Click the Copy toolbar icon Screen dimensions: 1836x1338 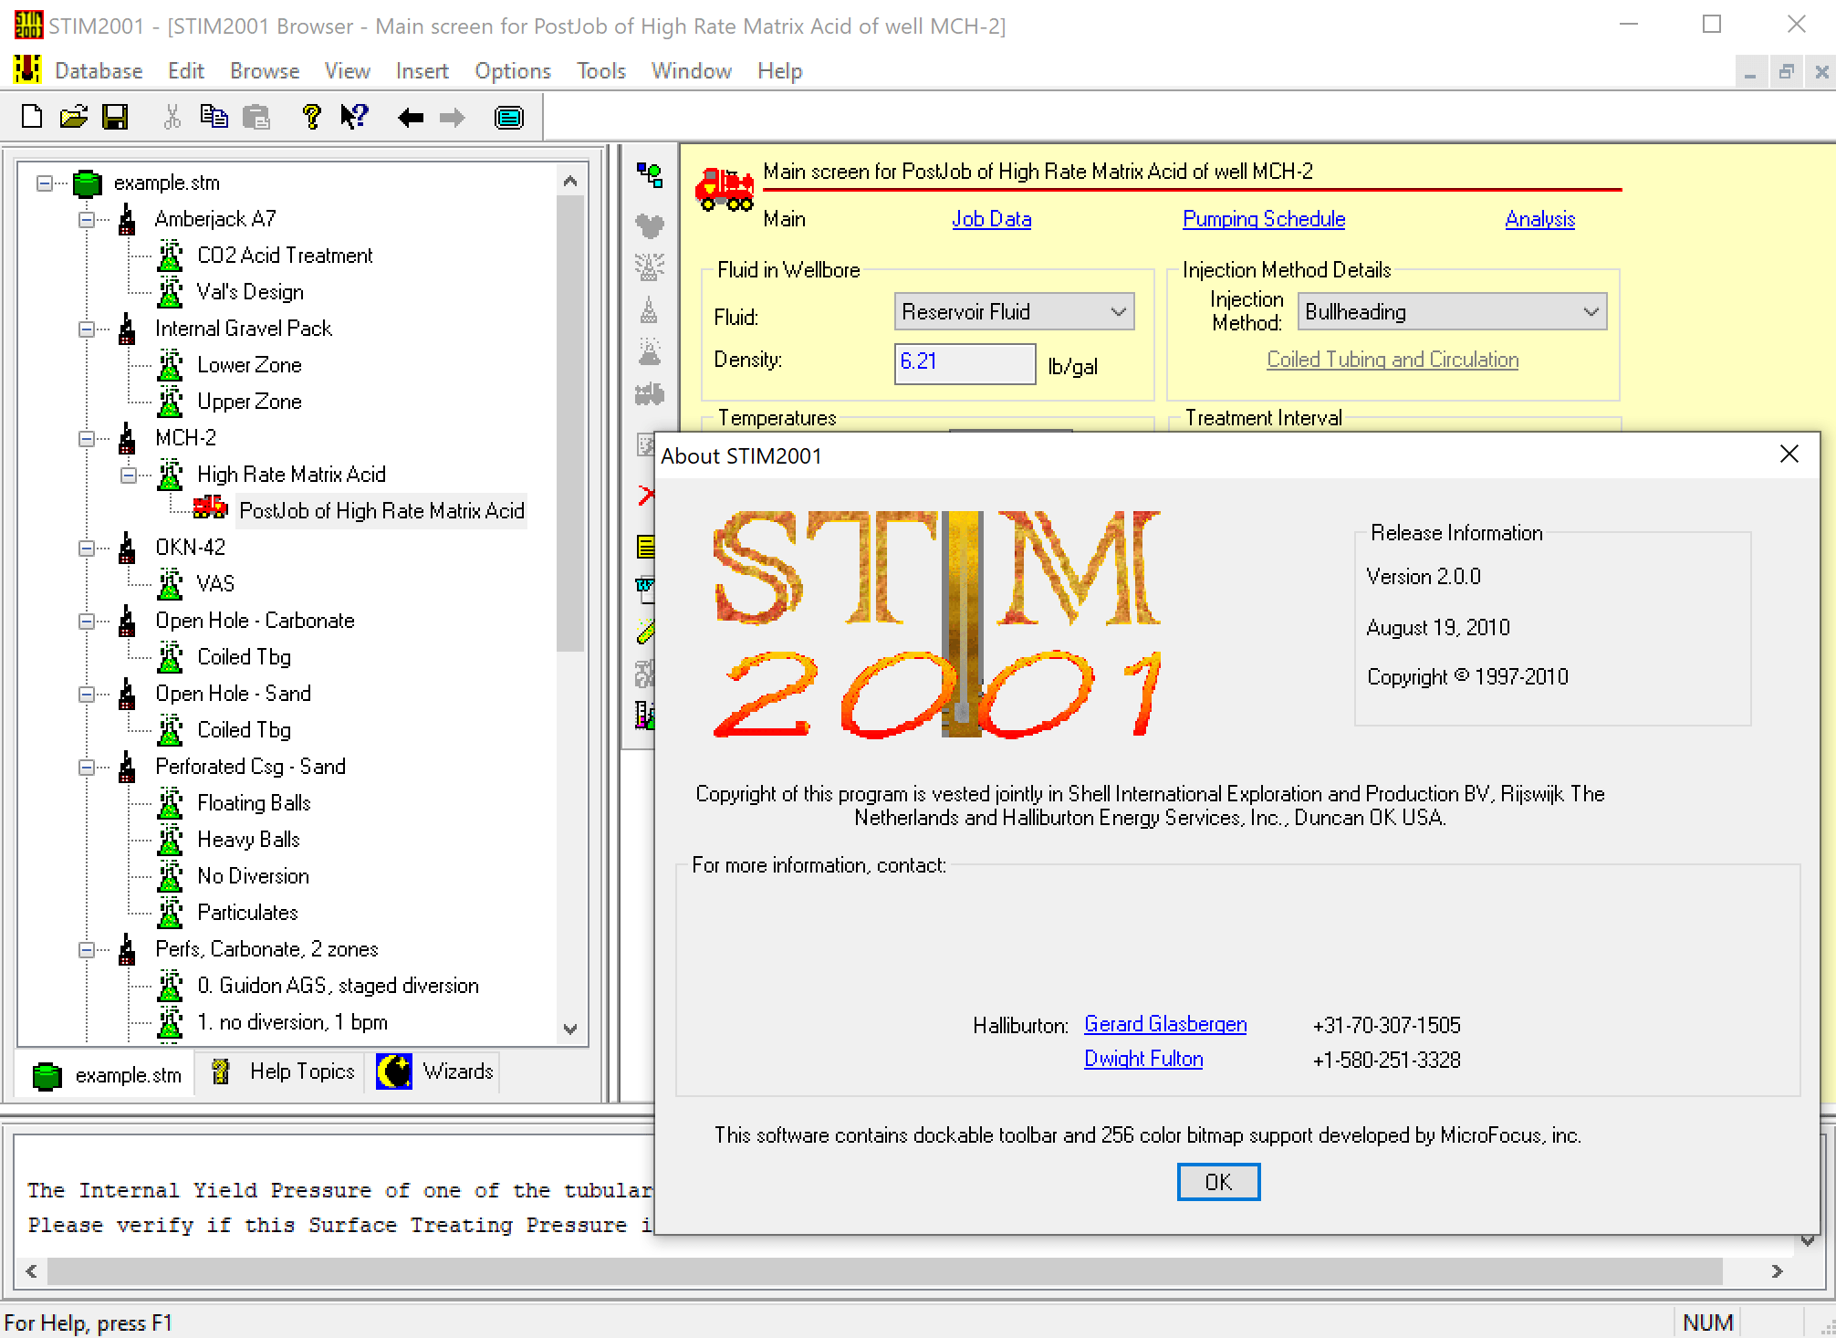(215, 116)
